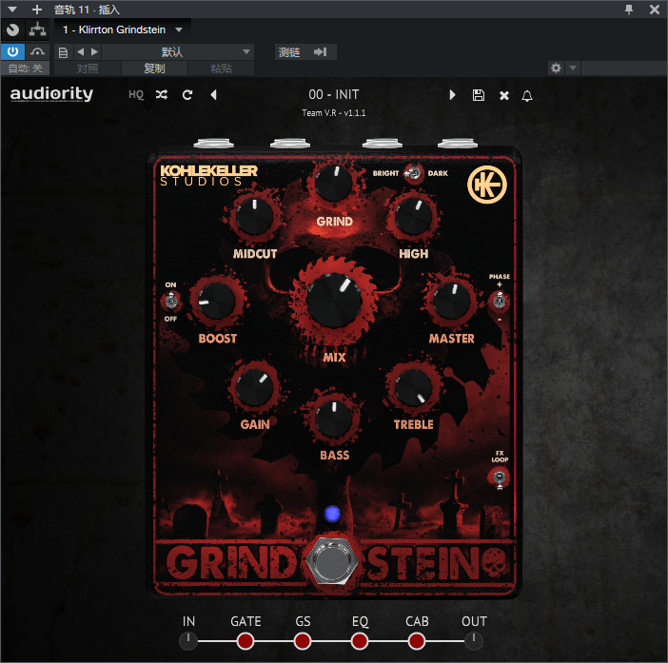
Task: Open the preset file document icon
Action: click(x=63, y=52)
